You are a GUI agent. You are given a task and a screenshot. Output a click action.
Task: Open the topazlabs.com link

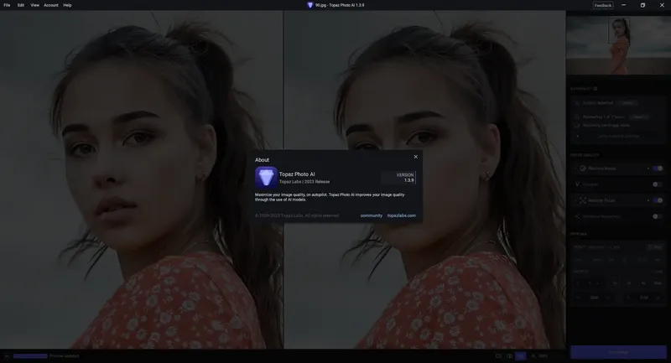click(x=402, y=215)
